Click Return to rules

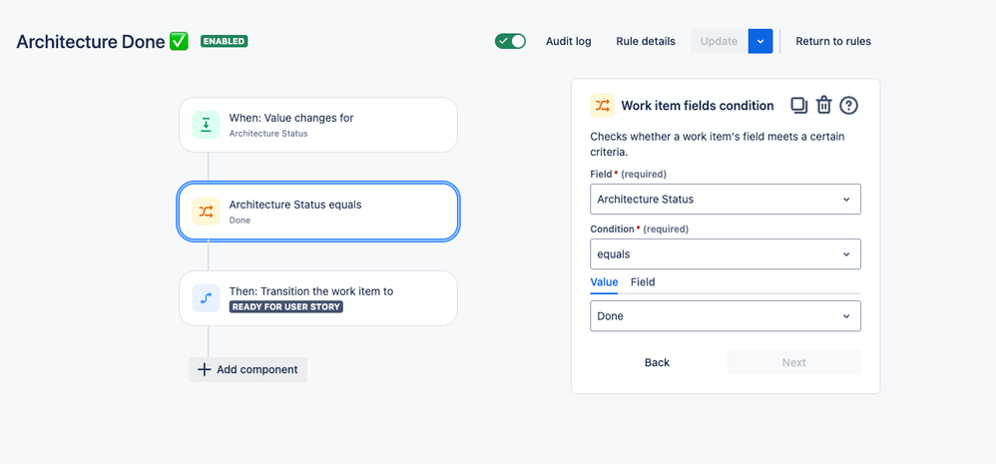[x=833, y=41]
